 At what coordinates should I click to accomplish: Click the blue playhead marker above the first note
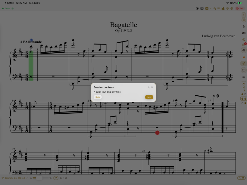(x=31, y=40)
